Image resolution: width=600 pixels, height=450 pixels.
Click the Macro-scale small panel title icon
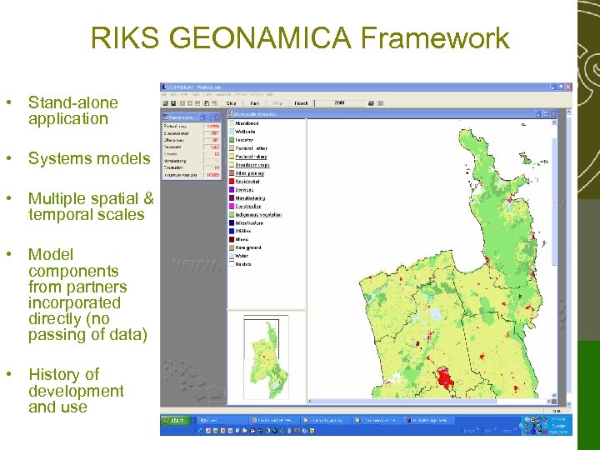click(x=166, y=117)
